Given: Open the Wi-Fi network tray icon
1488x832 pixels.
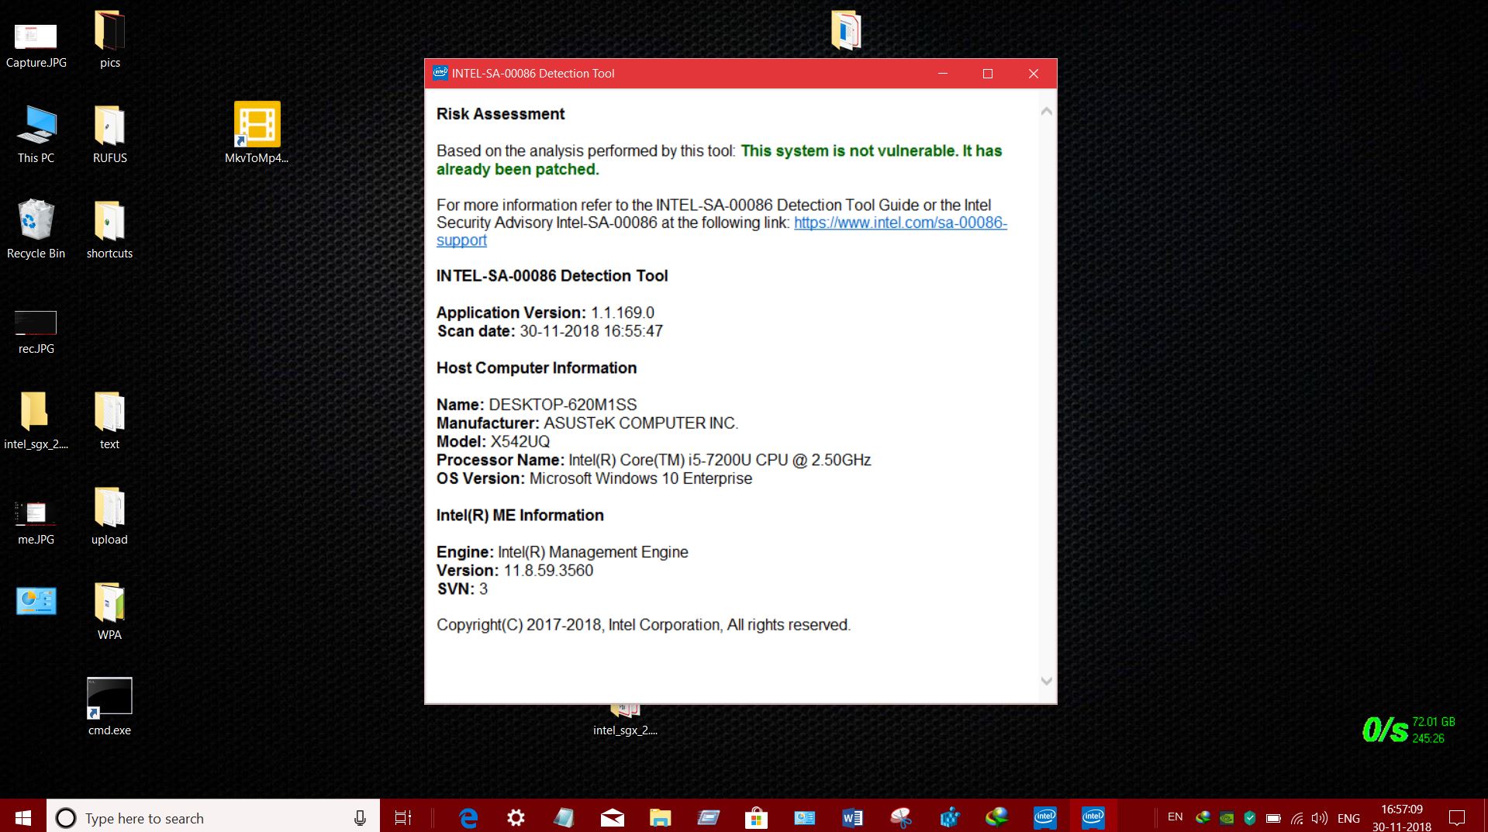Looking at the screenshot, I should click(x=1296, y=818).
